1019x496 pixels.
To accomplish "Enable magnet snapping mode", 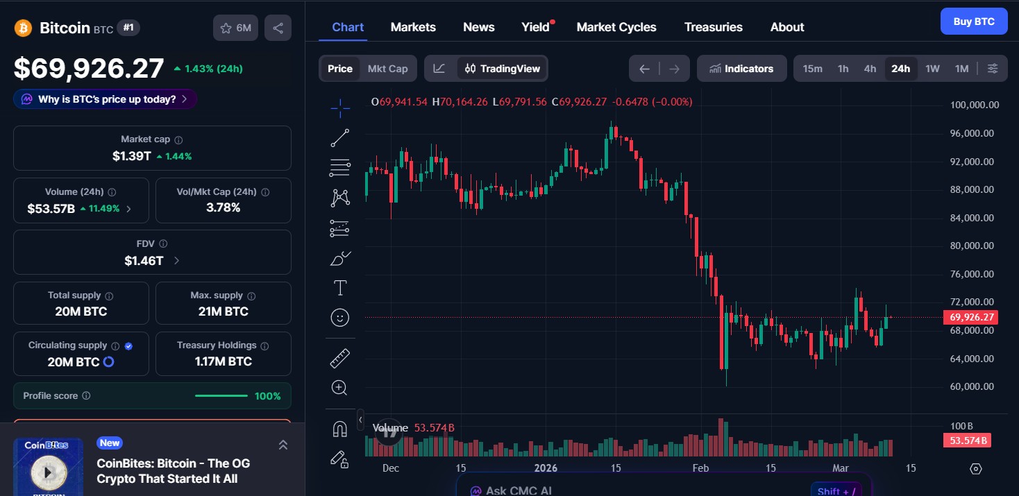I will point(340,428).
